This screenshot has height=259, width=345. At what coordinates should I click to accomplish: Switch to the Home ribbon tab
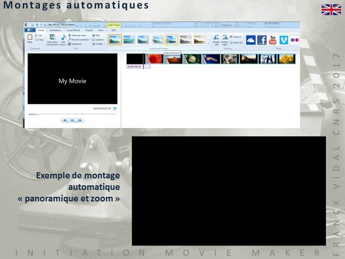click(x=41, y=30)
